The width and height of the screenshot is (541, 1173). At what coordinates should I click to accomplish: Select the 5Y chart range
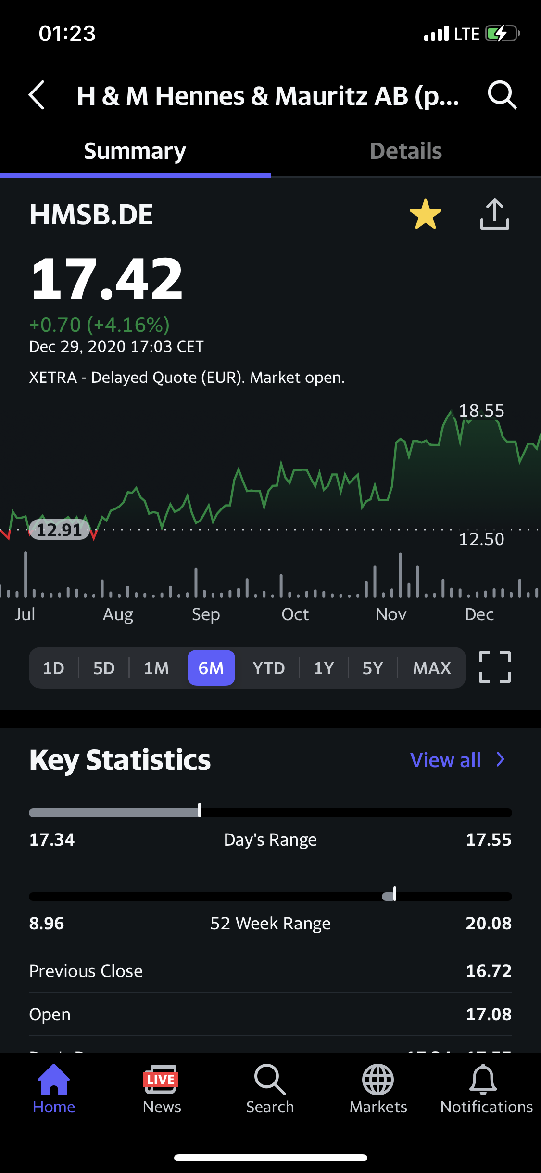pyautogui.click(x=373, y=668)
